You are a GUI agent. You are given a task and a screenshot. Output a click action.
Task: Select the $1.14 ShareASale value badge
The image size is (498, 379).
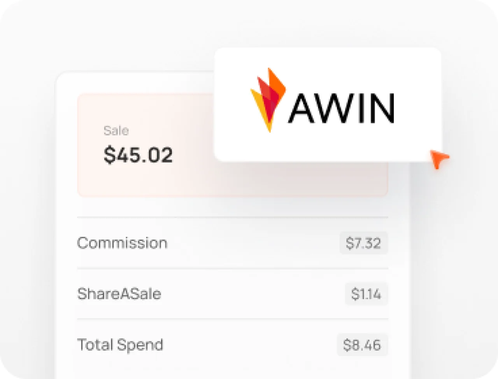(366, 294)
